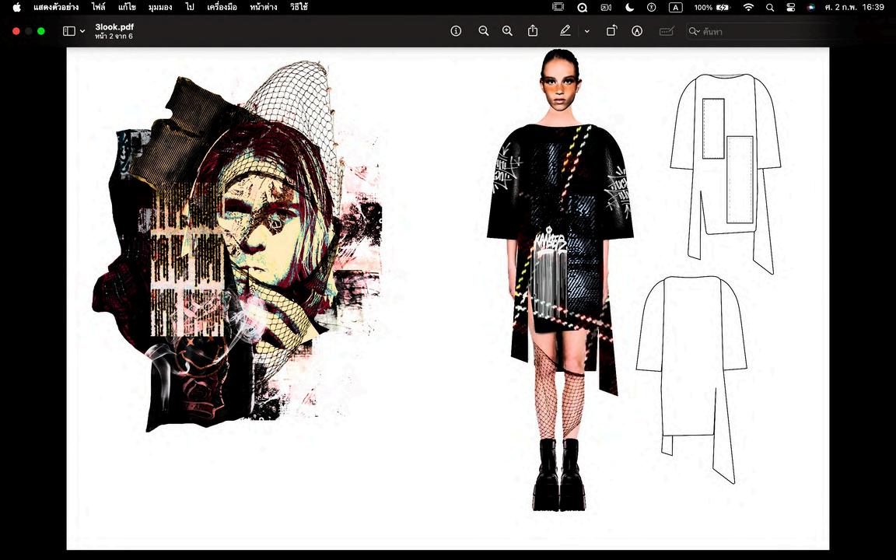Open the Apple menu
The width and height of the screenshot is (896, 560).
click(16, 8)
